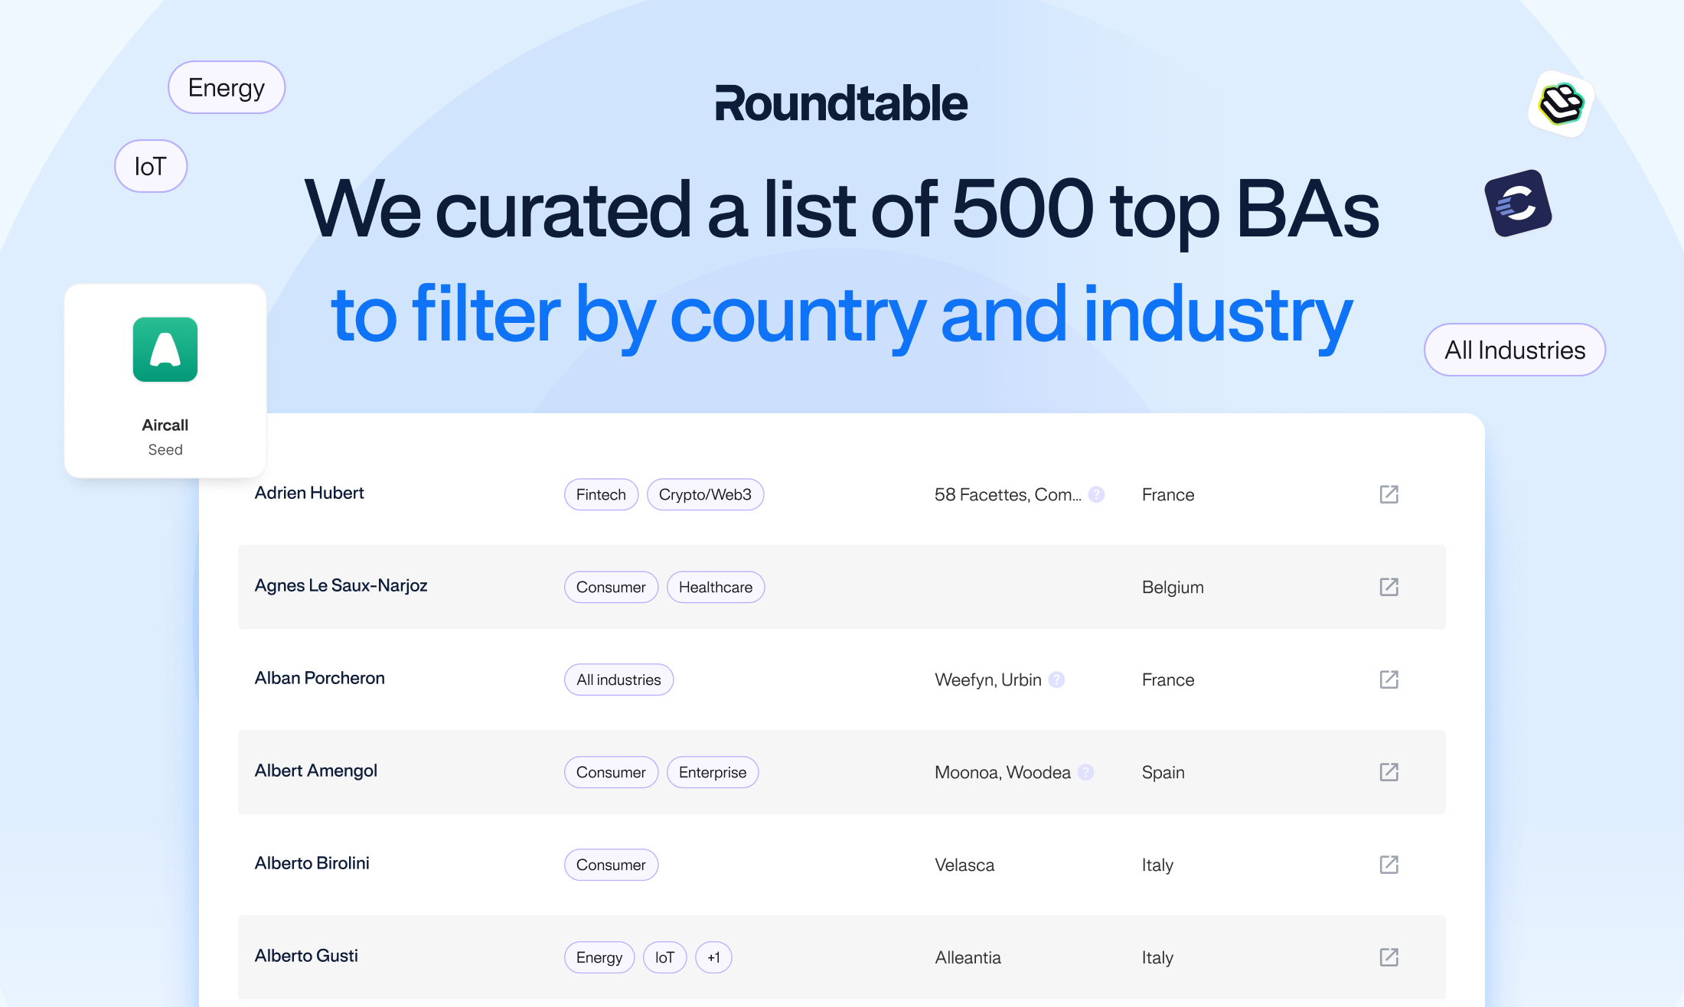
Task: Open Alban Porcheron's external link icon
Action: [x=1389, y=679]
